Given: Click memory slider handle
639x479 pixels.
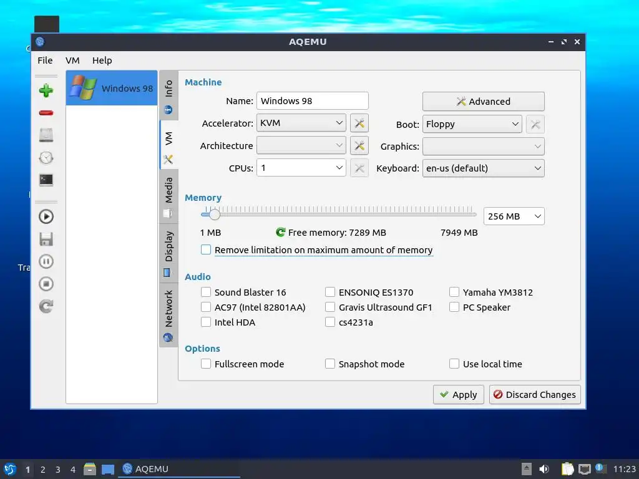Looking at the screenshot, I should (x=215, y=215).
